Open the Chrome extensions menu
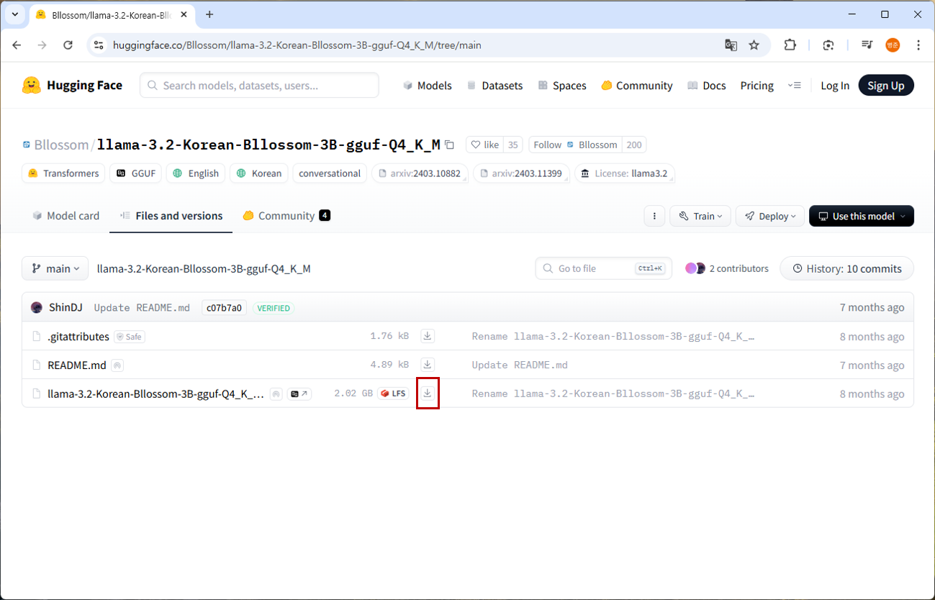Image resolution: width=935 pixels, height=600 pixels. point(790,45)
